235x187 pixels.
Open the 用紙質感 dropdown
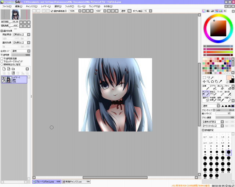tap(29, 34)
